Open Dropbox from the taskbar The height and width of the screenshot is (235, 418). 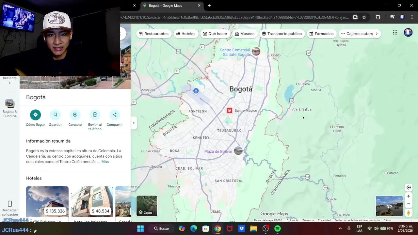[x=242, y=228]
